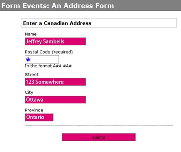Focus the City field containing Ottawa
The image size is (181, 152).
[x=55, y=100]
